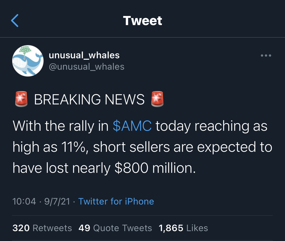Screen dimensions: 285x241
Task: Tap the back arrow icon
Action: click(15, 21)
